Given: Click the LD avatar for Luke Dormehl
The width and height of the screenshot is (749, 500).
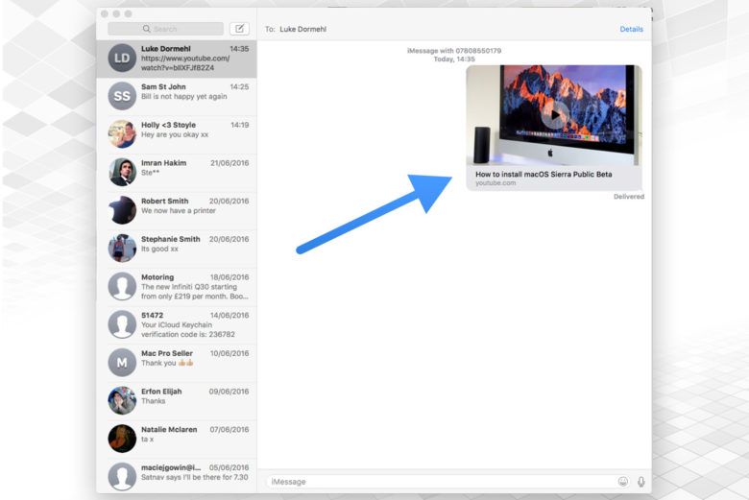Looking at the screenshot, I should pyautogui.click(x=122, y=59).
